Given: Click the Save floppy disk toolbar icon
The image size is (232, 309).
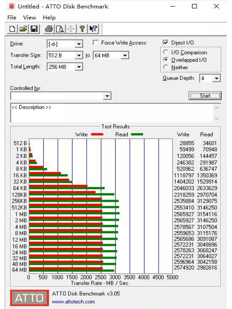Looking at the screenshot, I should click(x=34, y=29).
